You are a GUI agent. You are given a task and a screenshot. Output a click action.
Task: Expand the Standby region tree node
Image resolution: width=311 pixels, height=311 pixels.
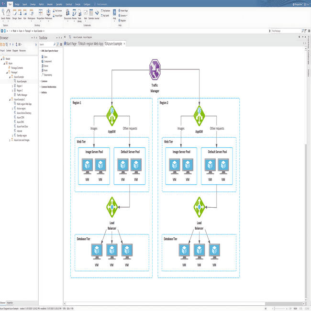(x=12, y=136)
